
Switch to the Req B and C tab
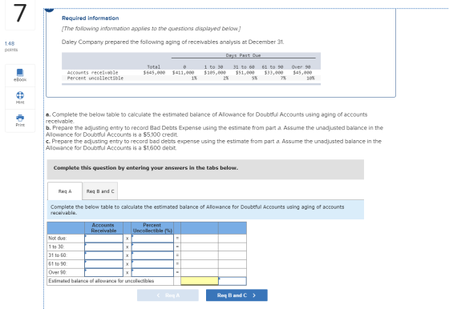(100, 191)
